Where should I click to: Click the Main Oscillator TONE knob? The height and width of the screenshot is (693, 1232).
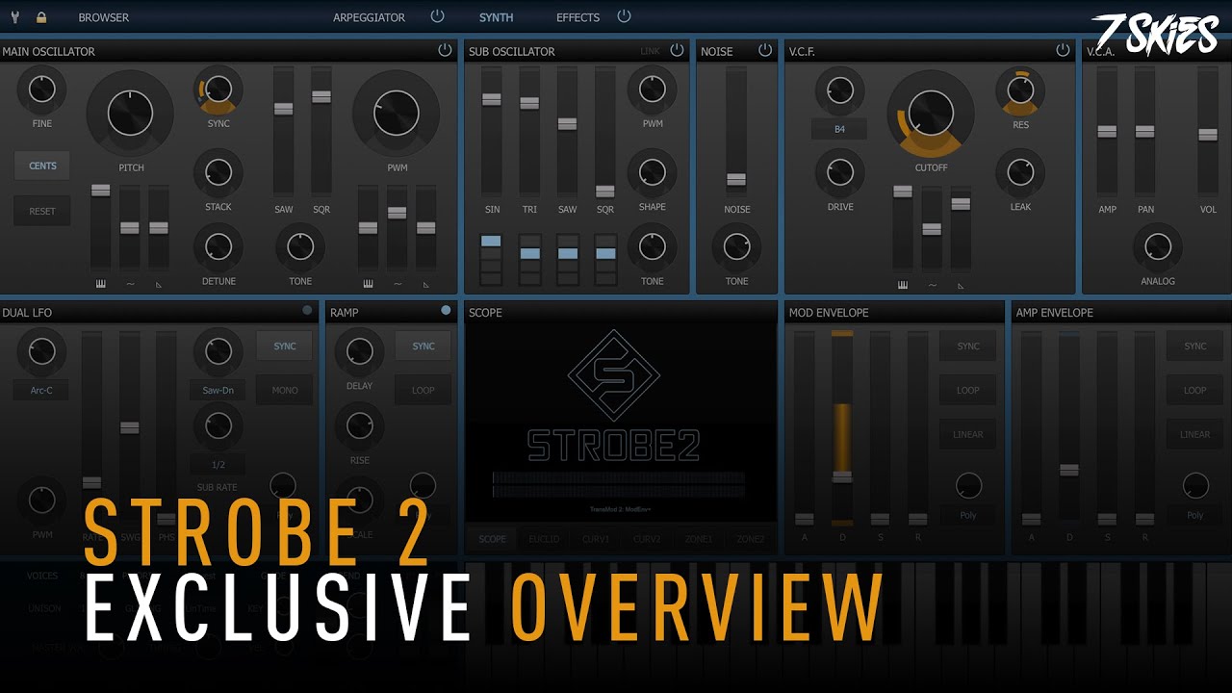[x=300, y=248]
